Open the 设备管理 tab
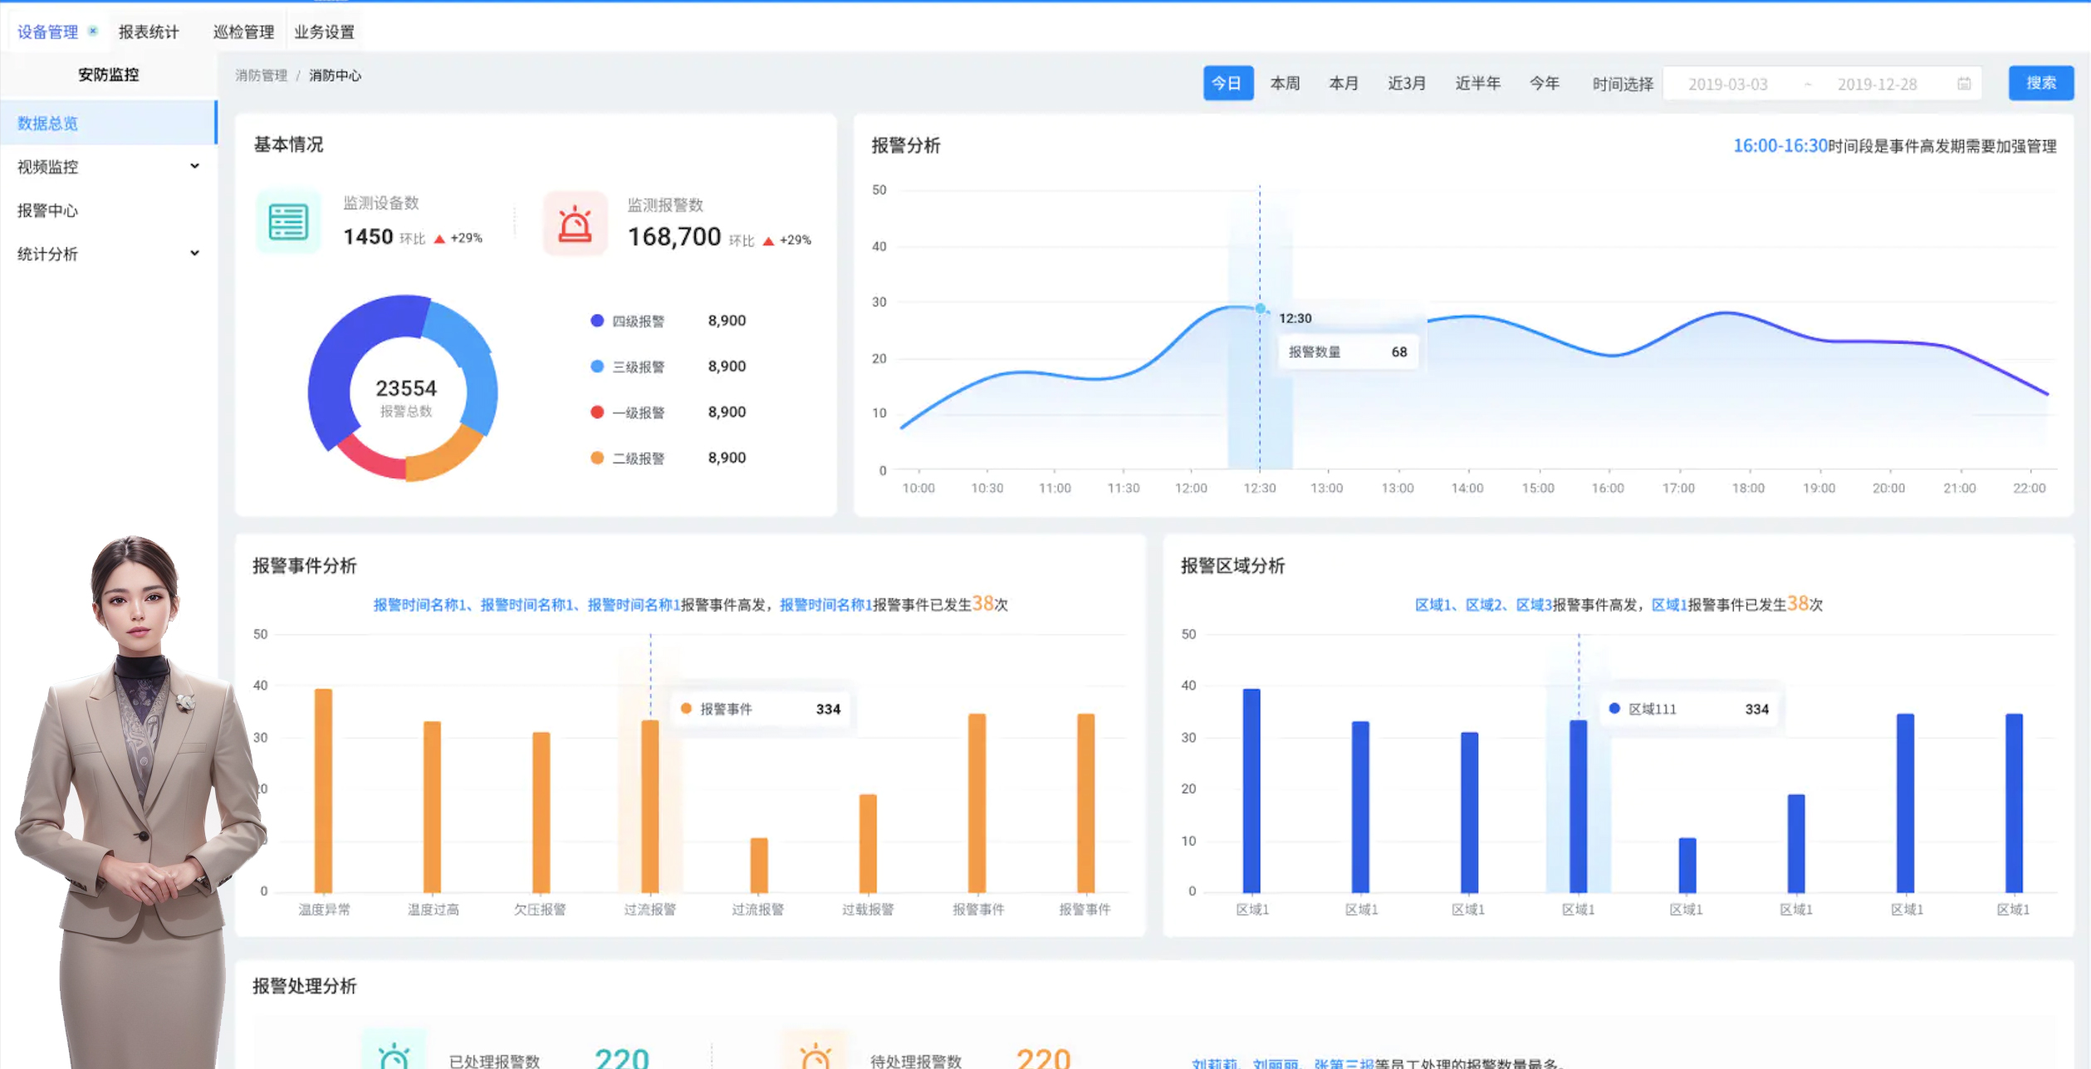 [48, 32]
